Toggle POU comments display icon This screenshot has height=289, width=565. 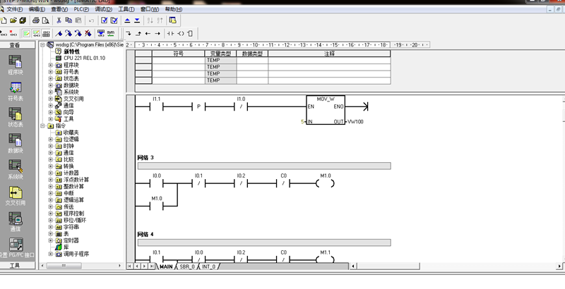(27, 33)
